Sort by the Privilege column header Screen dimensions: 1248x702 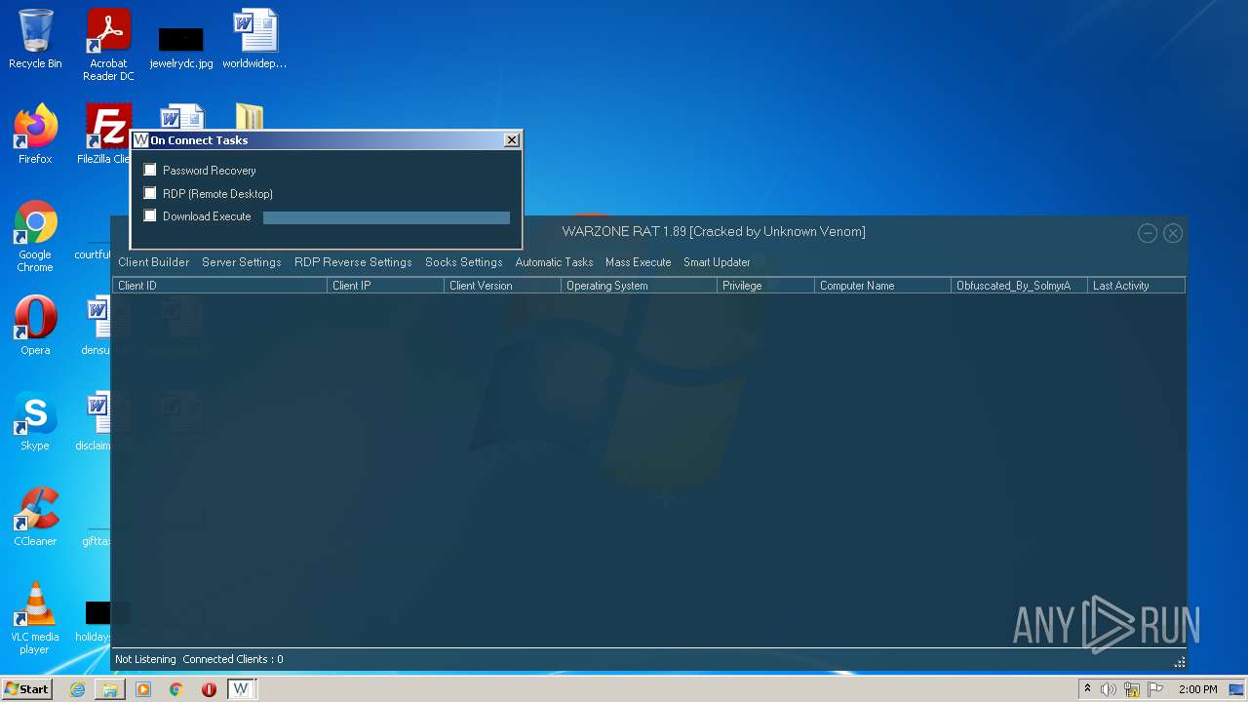766,286
